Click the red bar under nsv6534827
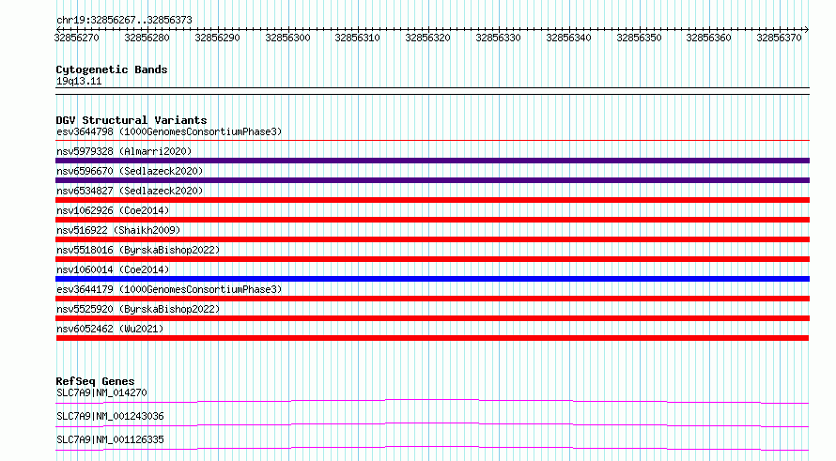 tap(432, 200)
